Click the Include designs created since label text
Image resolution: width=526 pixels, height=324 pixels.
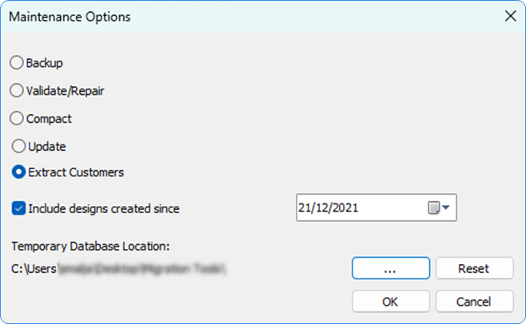pos(104,209)
